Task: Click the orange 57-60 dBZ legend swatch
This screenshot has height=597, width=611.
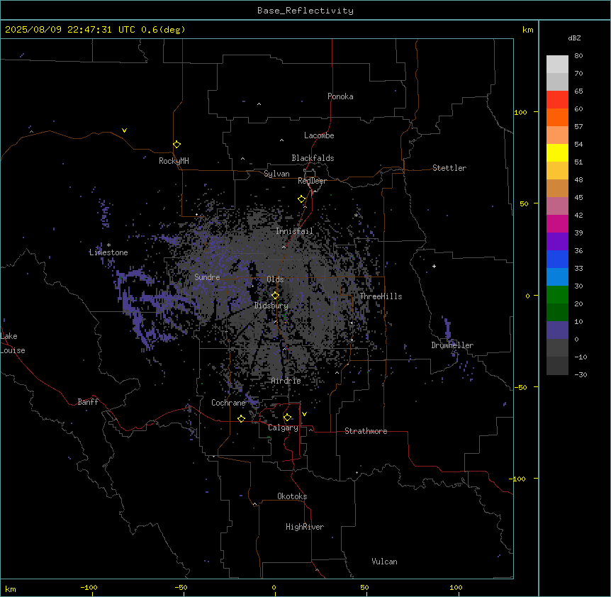Action: (557, 118)
